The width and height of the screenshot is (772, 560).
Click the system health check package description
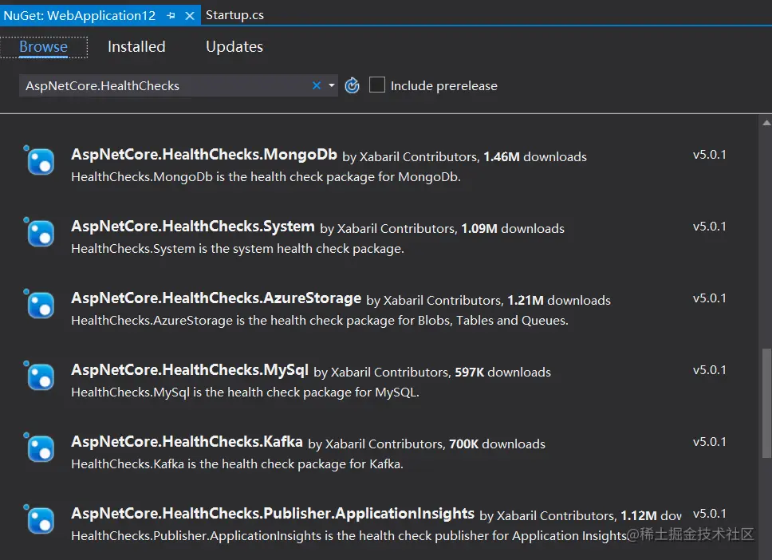(238, 249)
